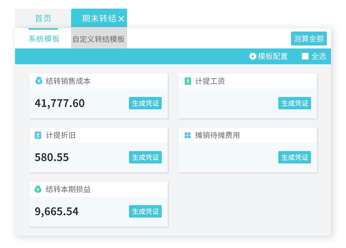Click the green money bag icon beside 结转本期损益
346x248 pixels.
(x=38, y=189)
